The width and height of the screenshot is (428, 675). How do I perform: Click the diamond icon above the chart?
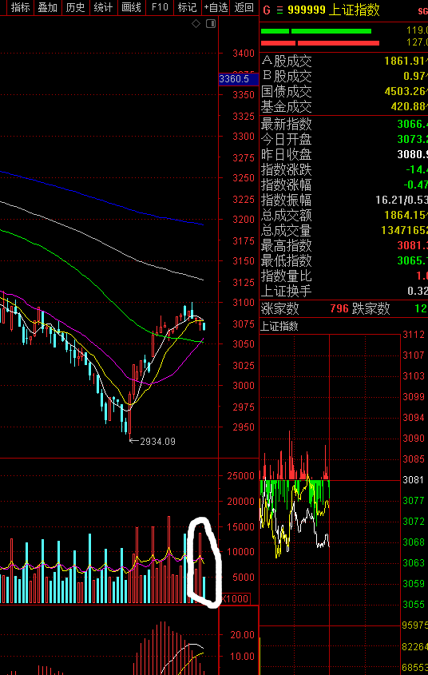pos(196,24)
